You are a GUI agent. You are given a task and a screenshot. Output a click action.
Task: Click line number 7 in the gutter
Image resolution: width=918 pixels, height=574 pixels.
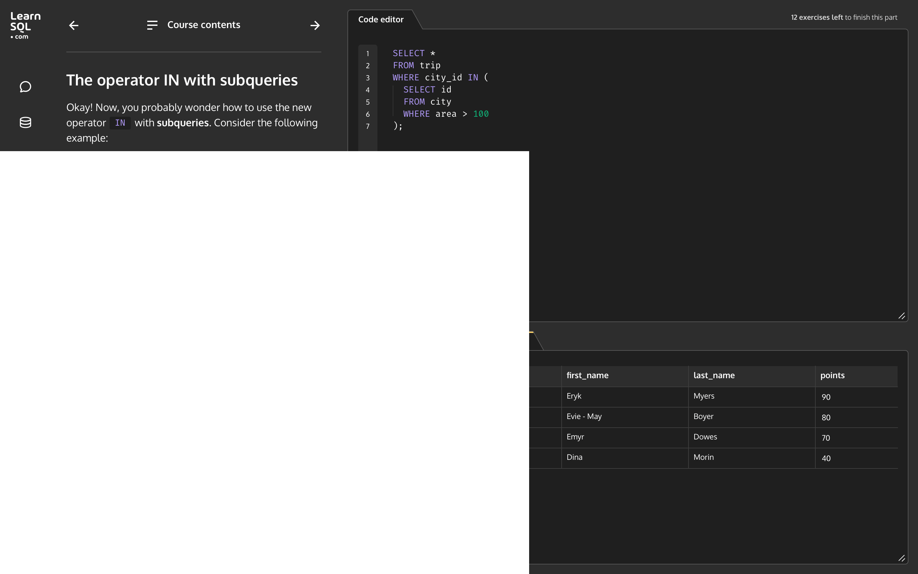click(x=368, y=126)
